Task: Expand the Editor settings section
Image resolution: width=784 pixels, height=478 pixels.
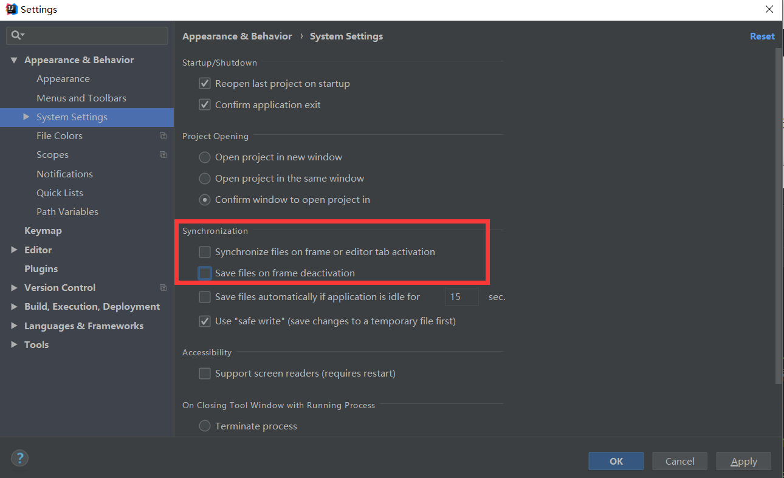Action: [14, 250]
